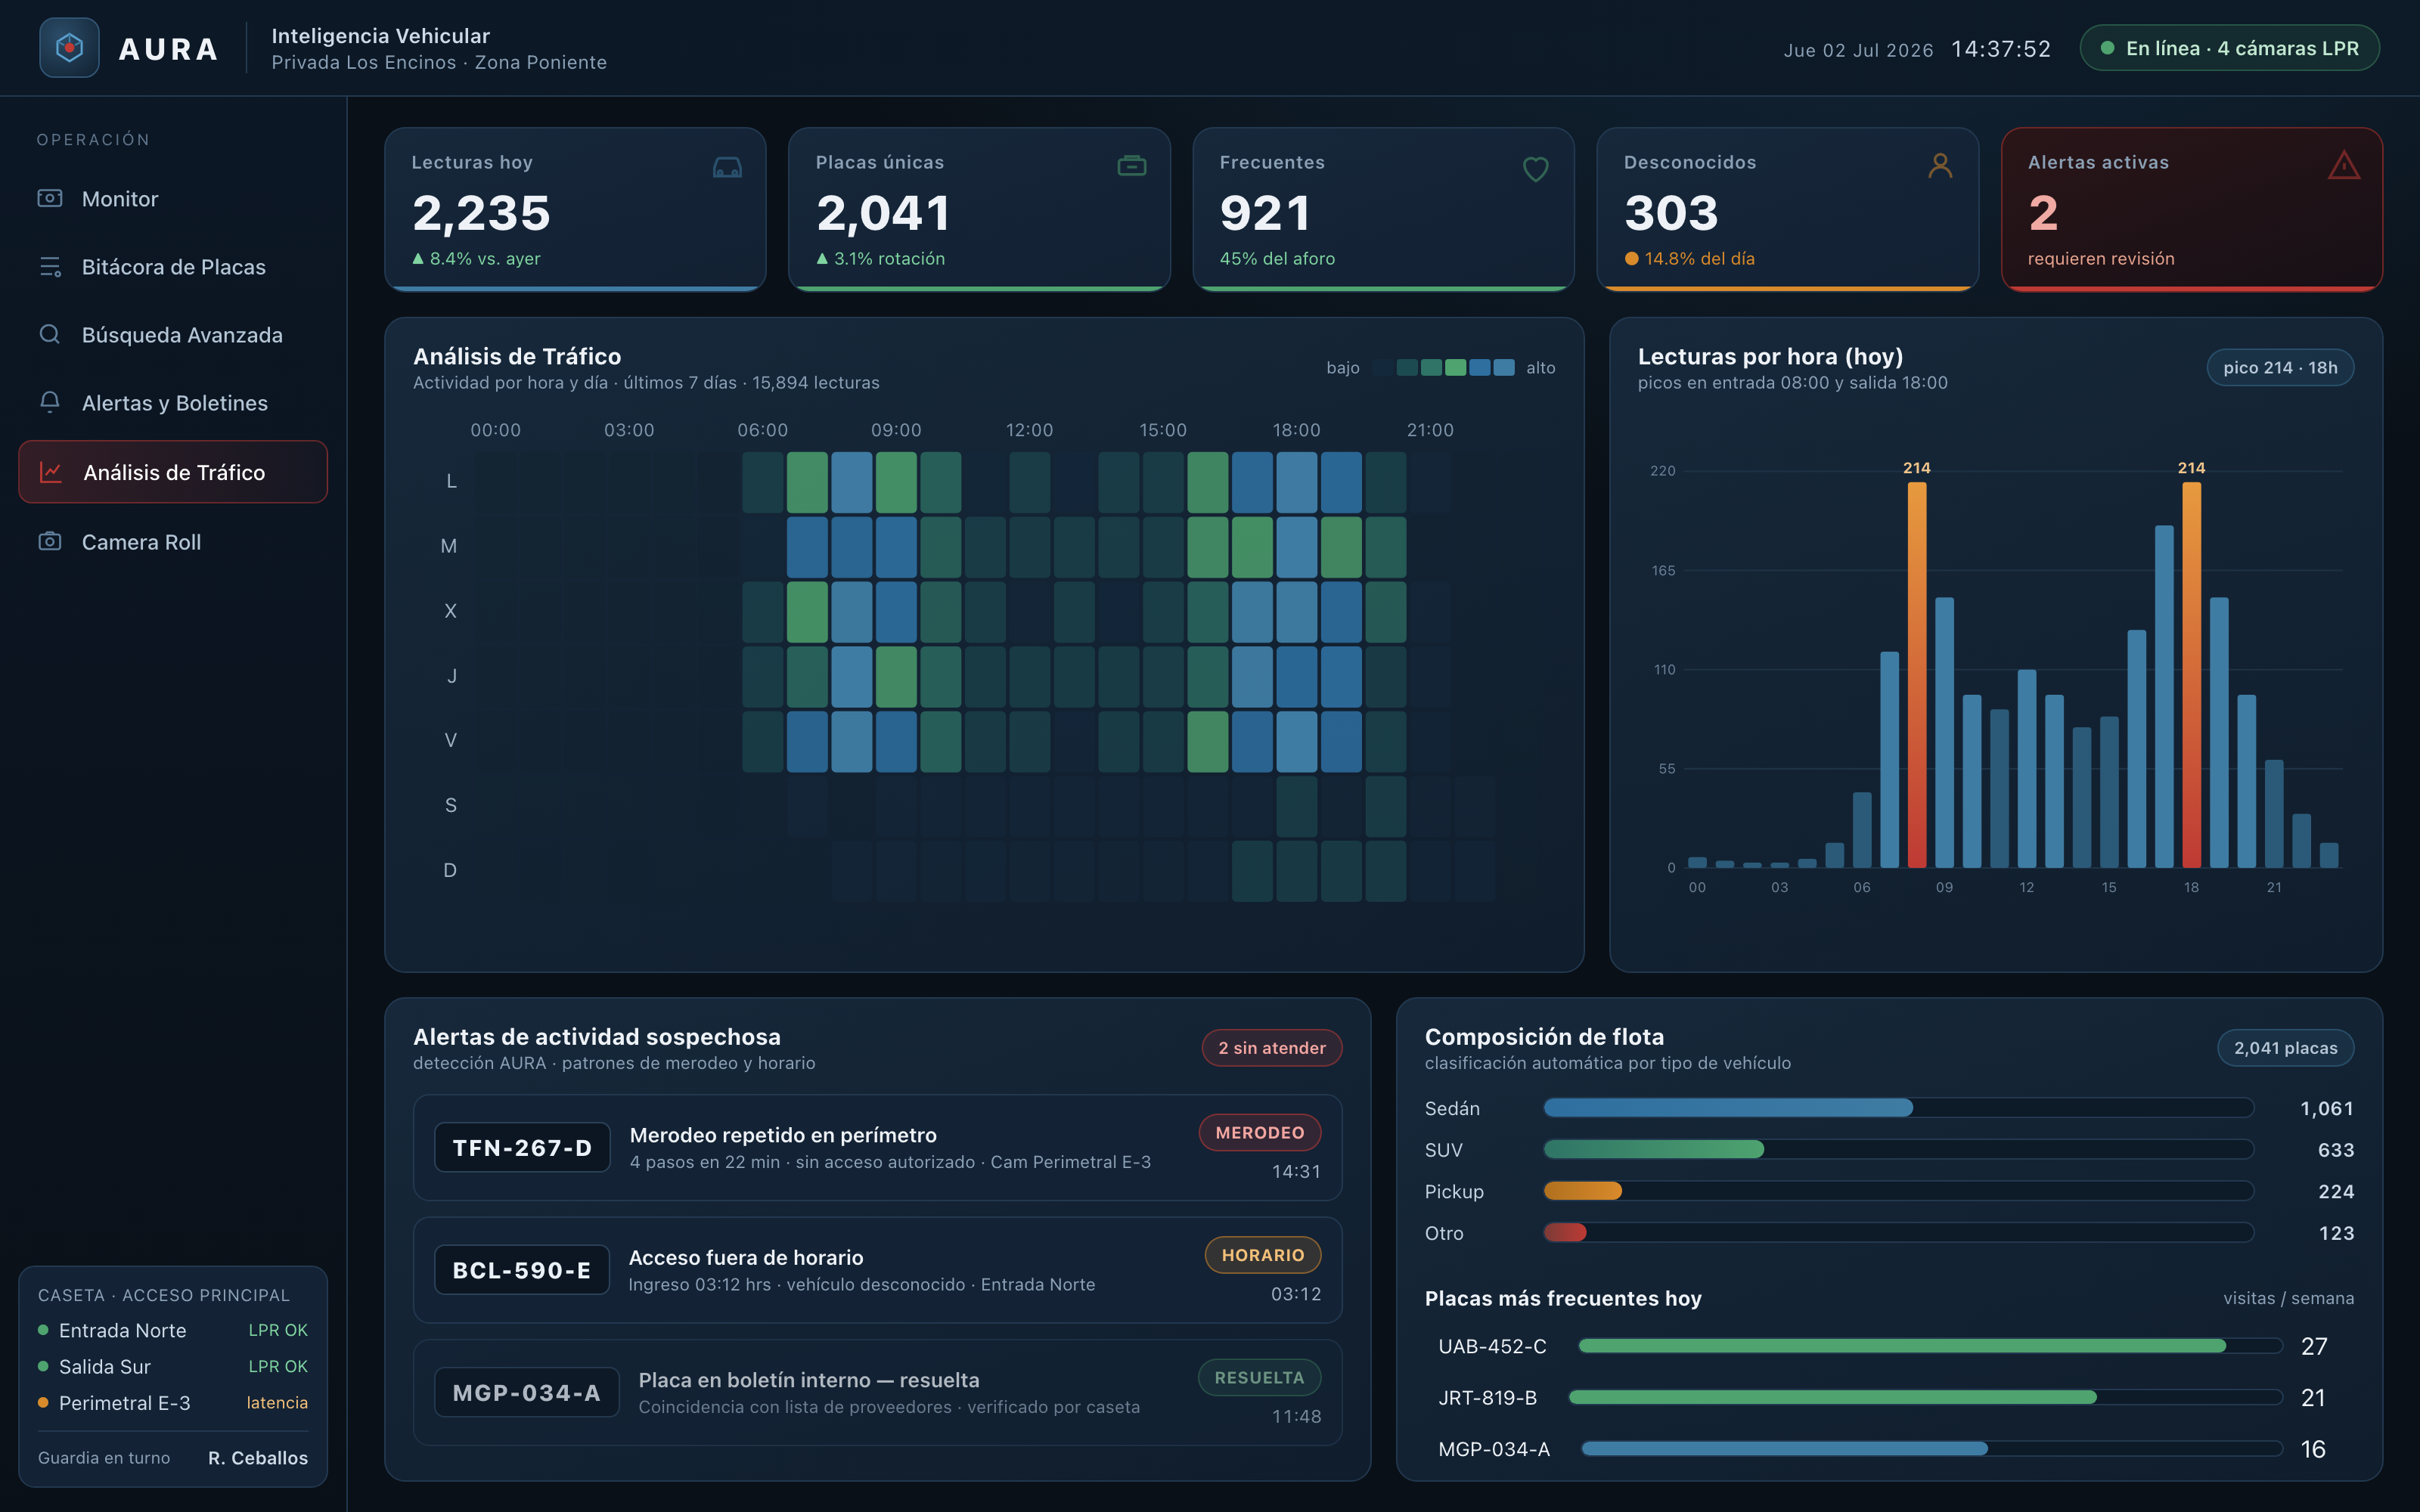The height and width of the screenshot is (1512, 2420).
Task: Click the 1,061 Sedán count
Action: click(x=2326, y=1108)
